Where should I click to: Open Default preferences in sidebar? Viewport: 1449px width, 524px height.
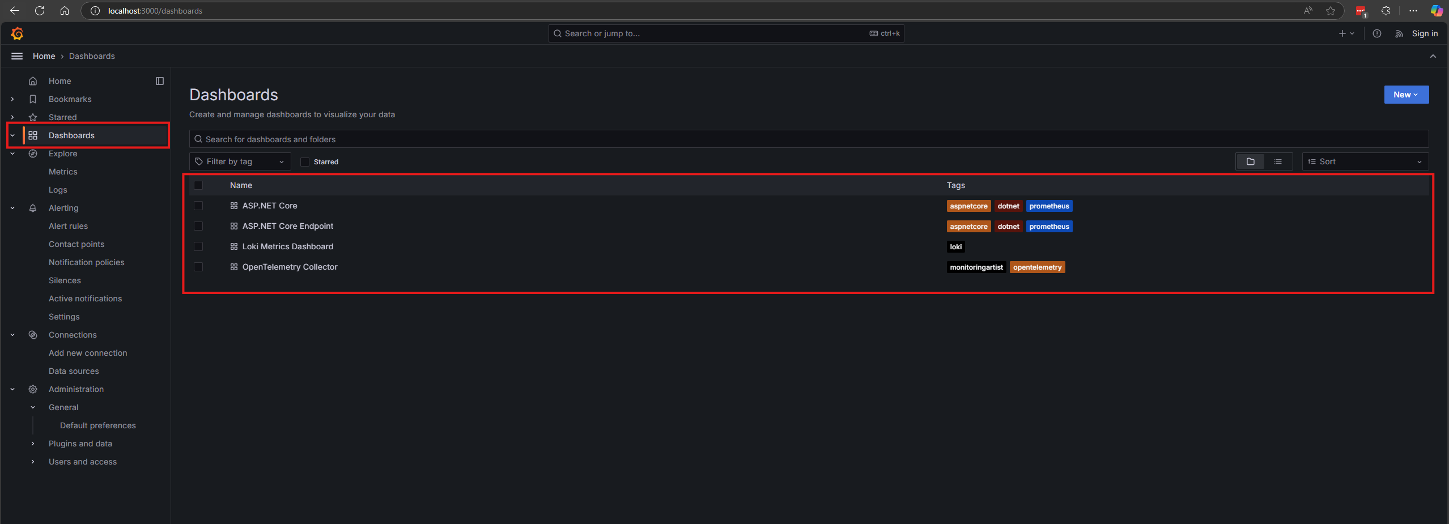(98, 425)
